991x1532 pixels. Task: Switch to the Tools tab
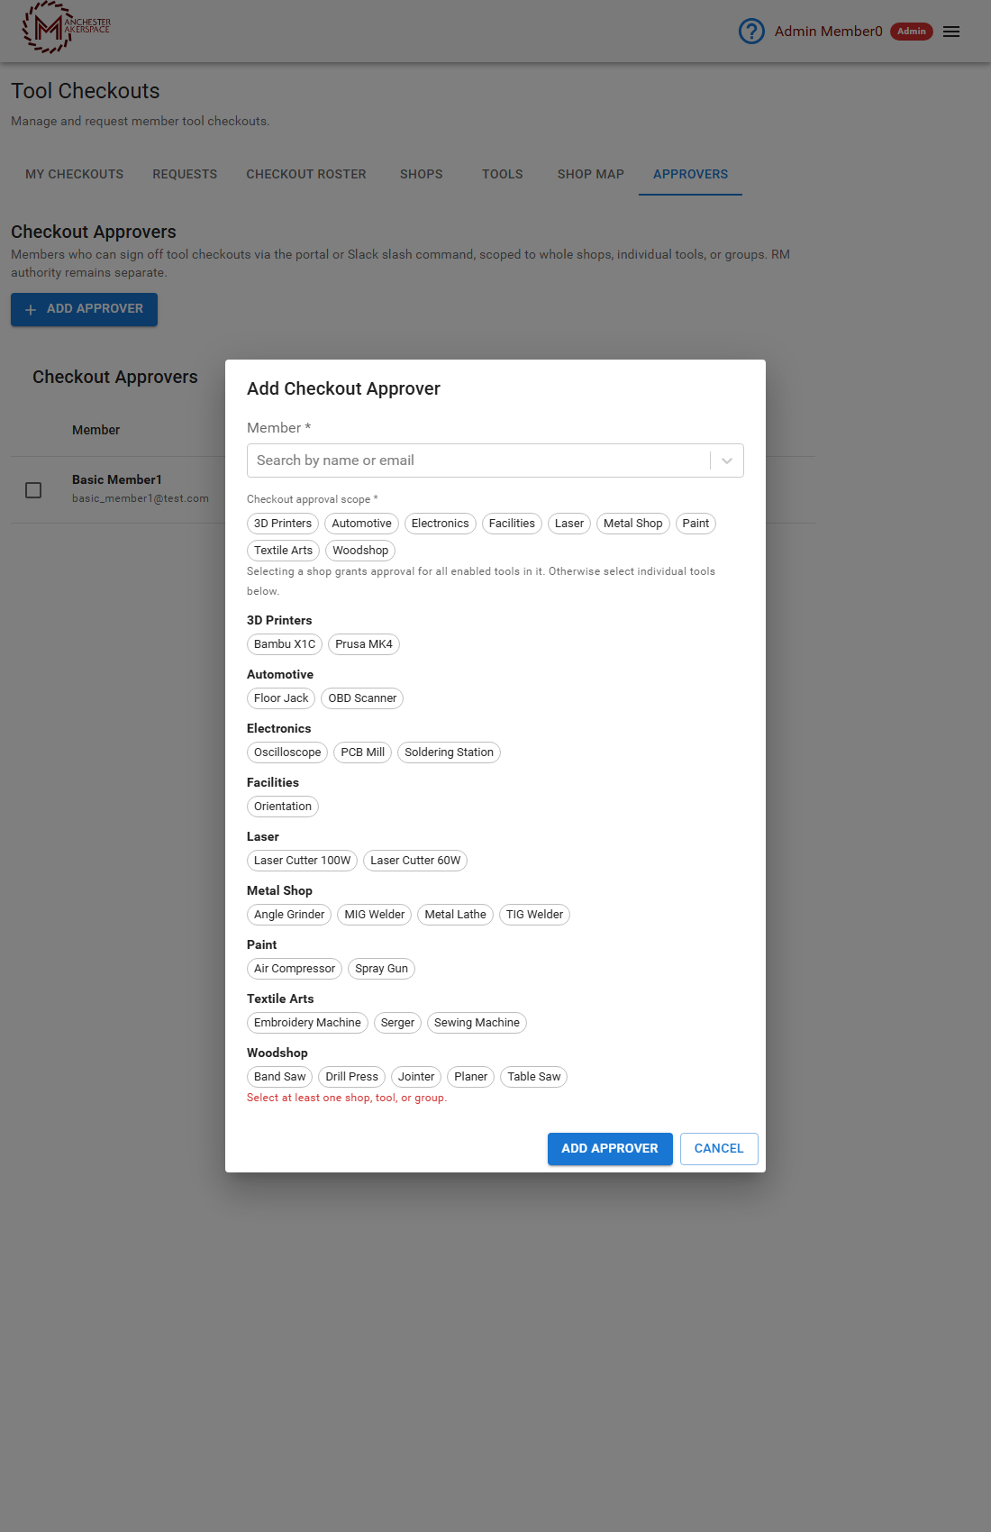[503, 174]
